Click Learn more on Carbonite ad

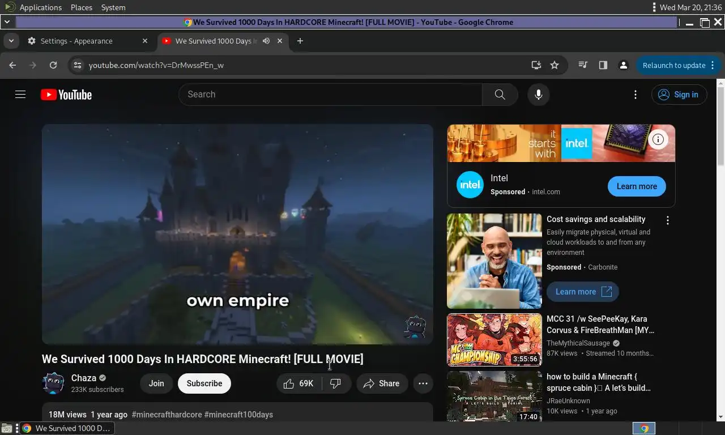point(583,292)
